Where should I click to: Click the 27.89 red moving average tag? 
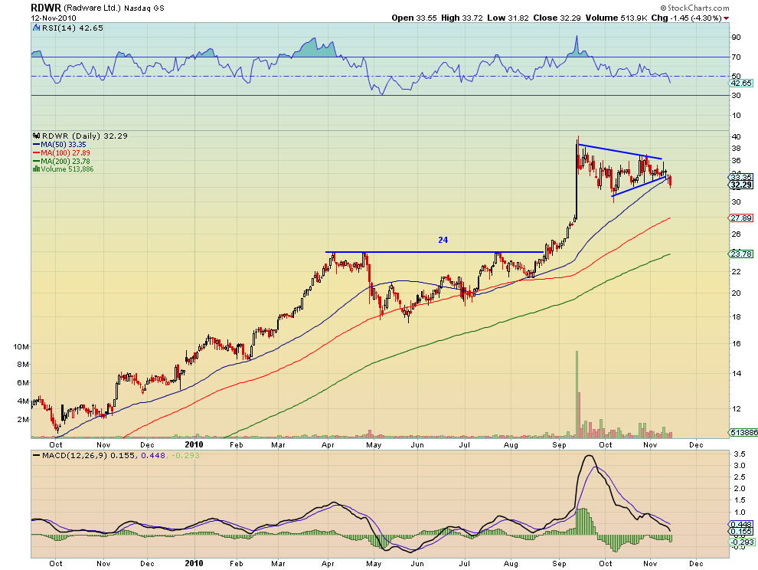(740, 218)
